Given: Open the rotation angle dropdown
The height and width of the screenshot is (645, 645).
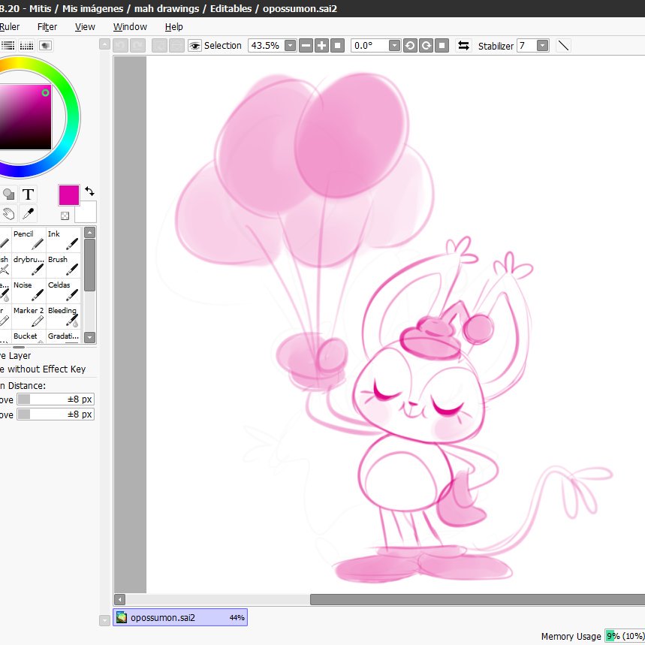Looking at the screenshot, I should tap(394, 46).
